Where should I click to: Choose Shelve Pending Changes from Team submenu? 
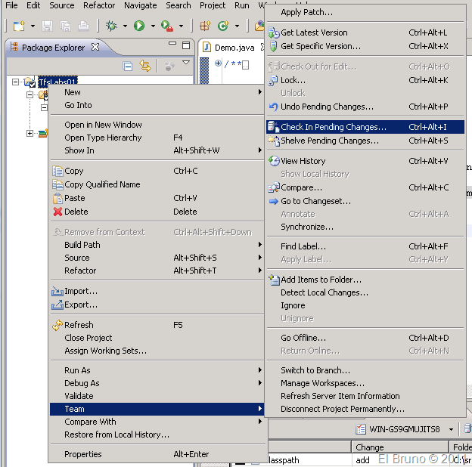pos(330,141)
